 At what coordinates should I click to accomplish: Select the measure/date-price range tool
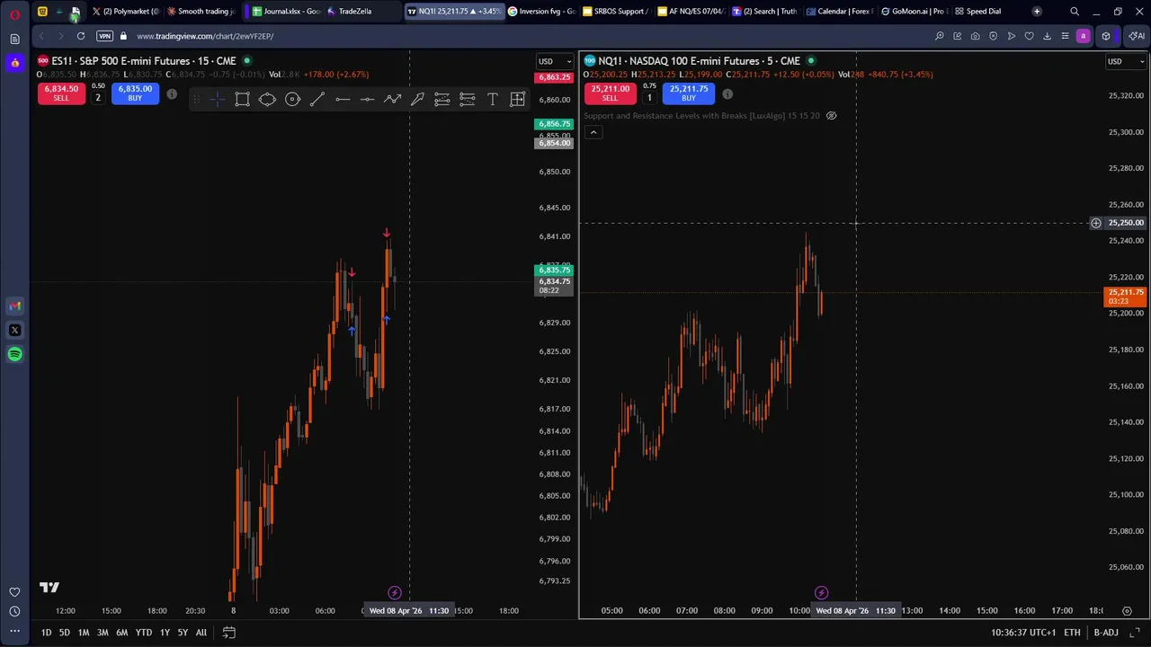(517, 99)
